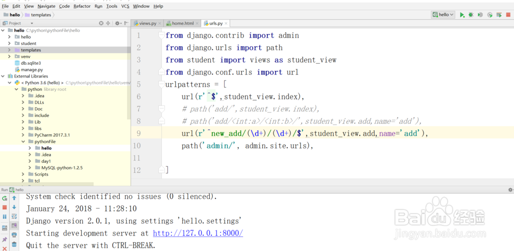
Task: Open the Navigate menu
Action: (46, 6)
